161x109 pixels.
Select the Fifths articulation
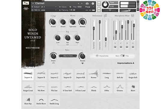(x=107, y=88)
